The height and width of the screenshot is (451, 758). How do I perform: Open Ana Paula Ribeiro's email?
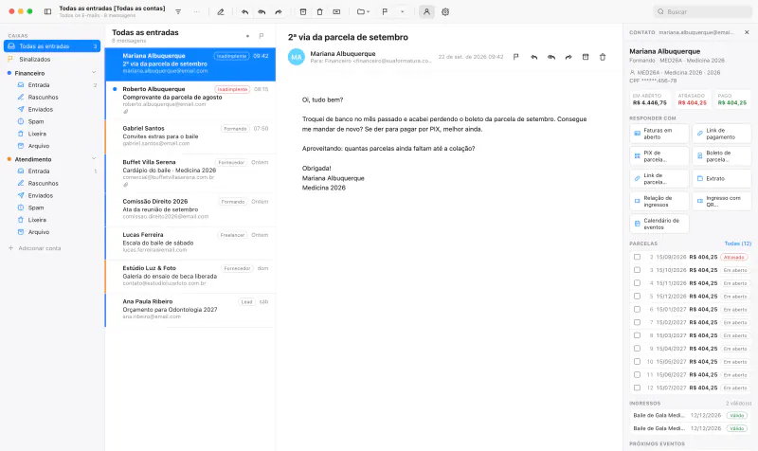pyautogui.click(x=190, y=310)
